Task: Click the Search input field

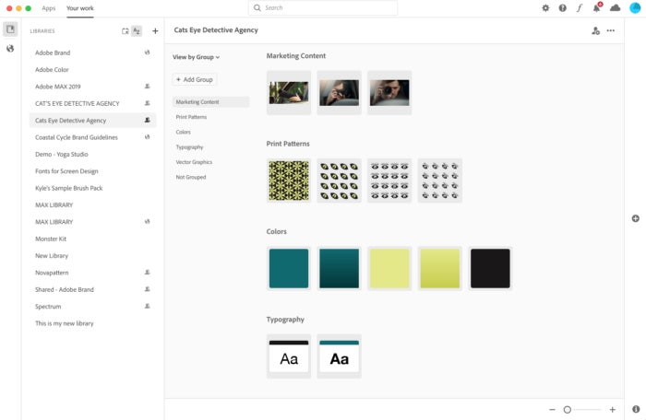Action: tap(323, 7)
